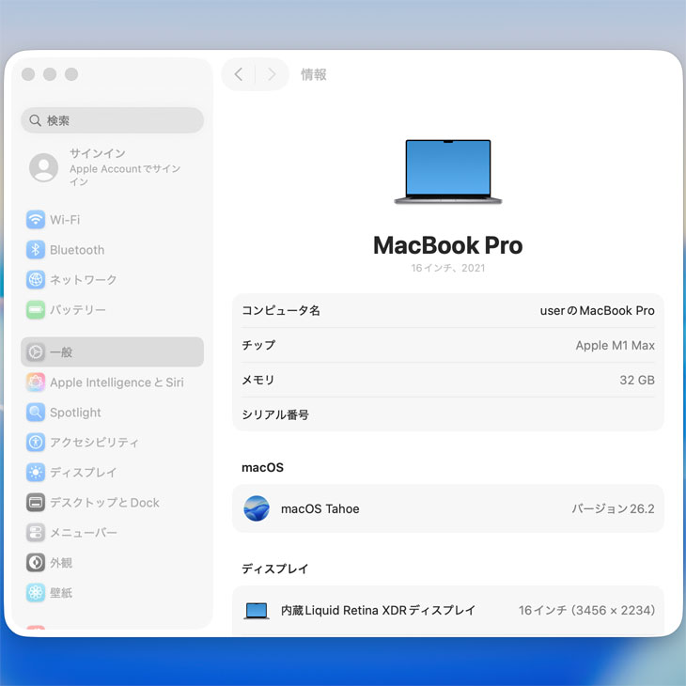Image resolution: width=686 pixels, height=686 pixels.
Task: Open Spotlight settings icon
Action: point(36,413)
